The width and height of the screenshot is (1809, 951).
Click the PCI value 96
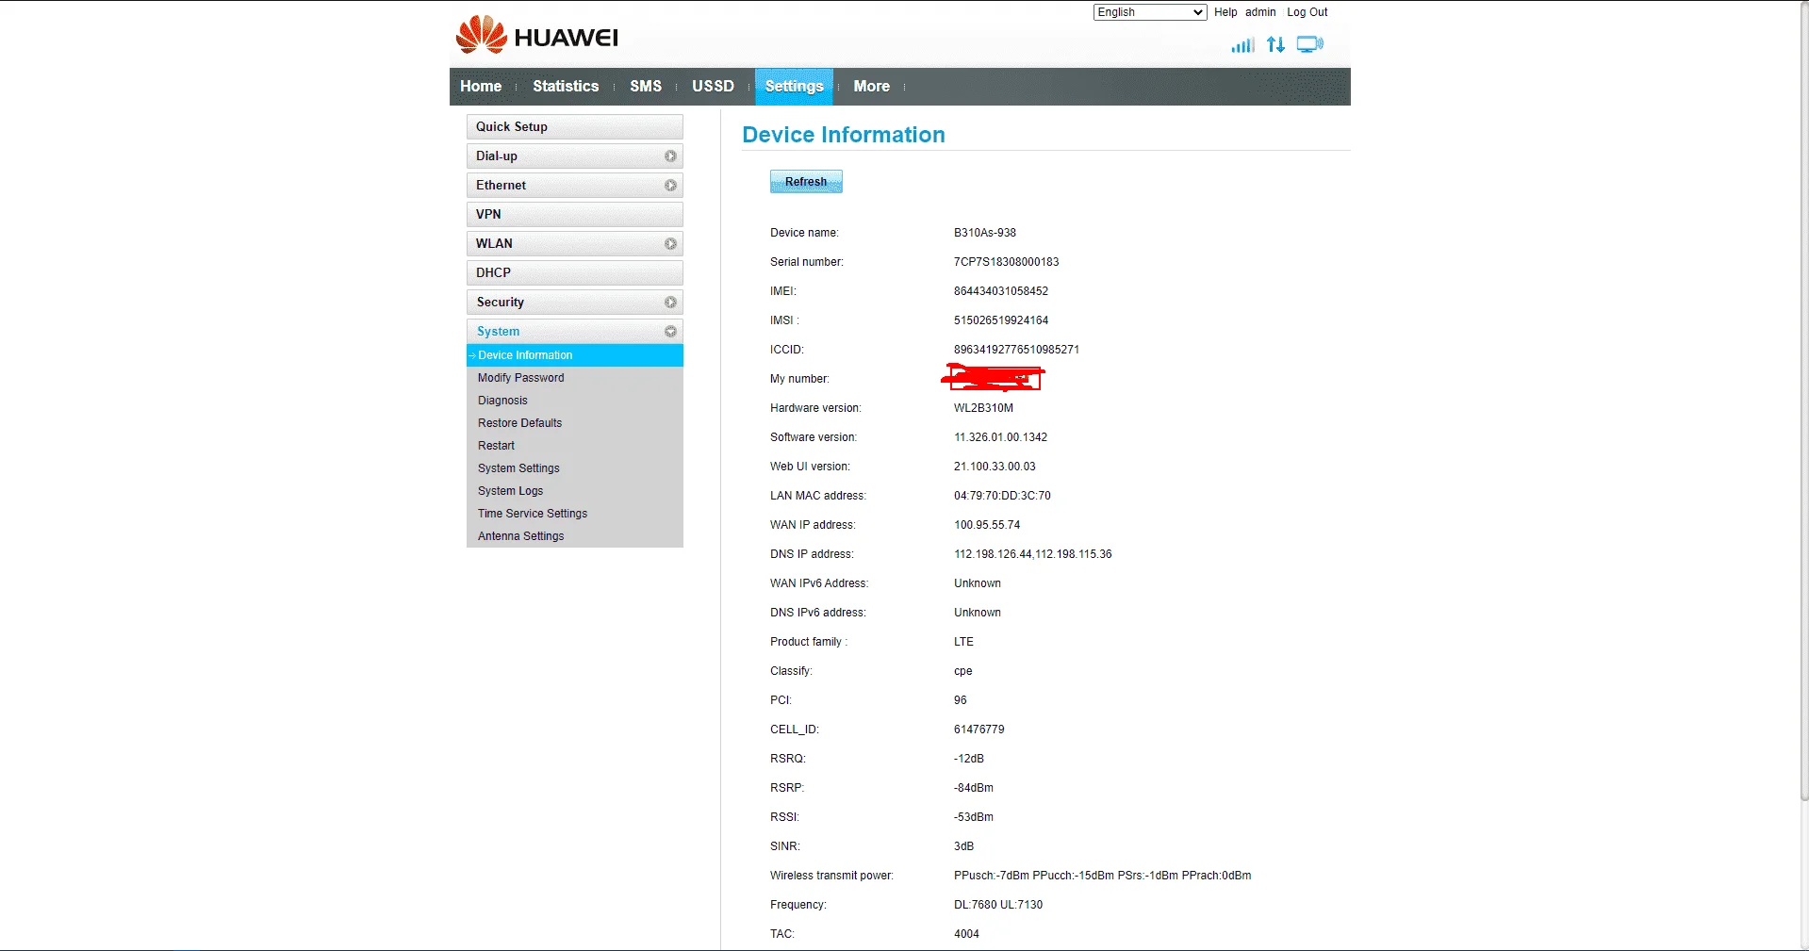[x=960, y=700]
